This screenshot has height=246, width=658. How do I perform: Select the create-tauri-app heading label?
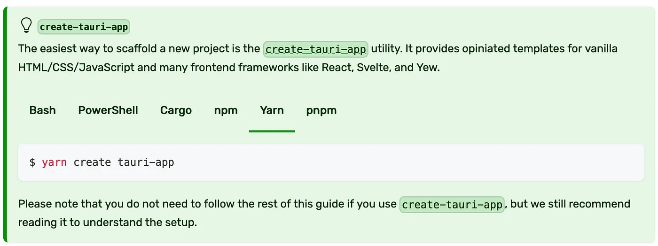(84, 27)
